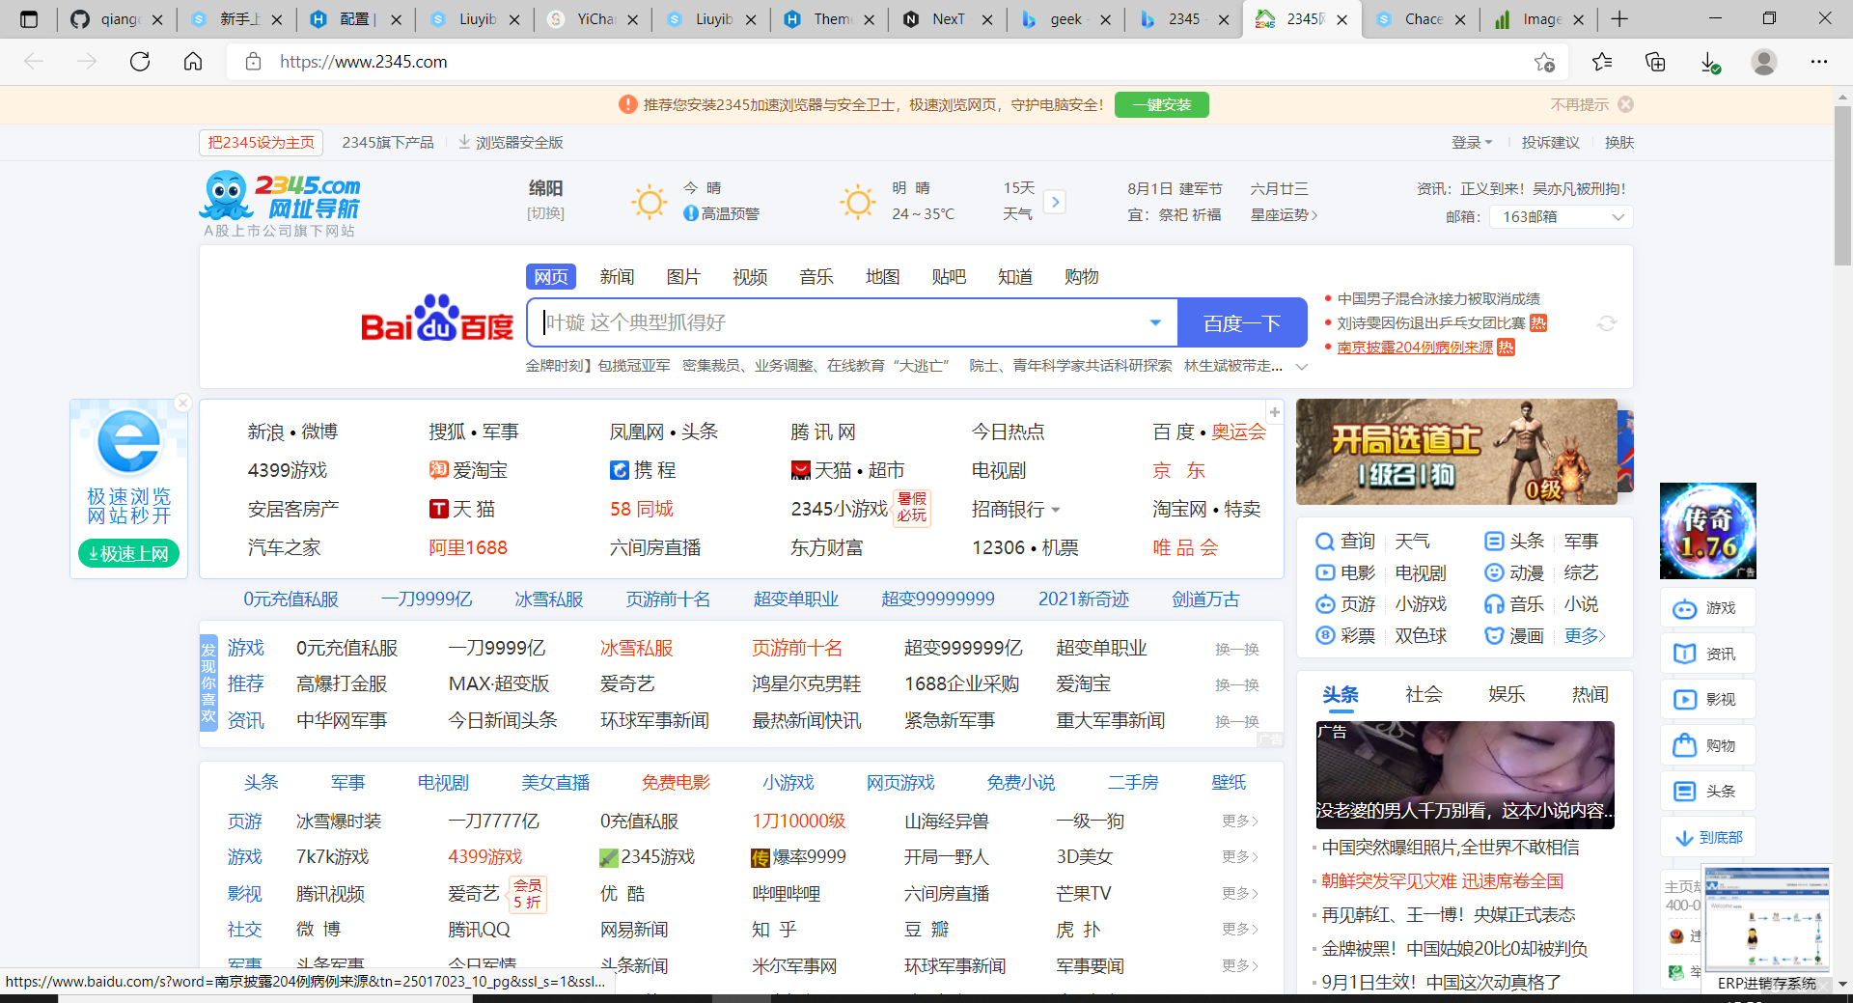Expand 更多 in the quick links panel
The width and height of the screenshot is (1853, 1003).
1585,635
